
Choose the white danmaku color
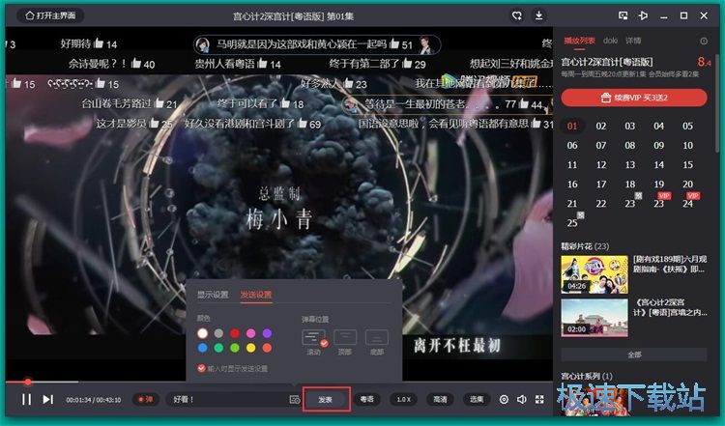point(203,333)
